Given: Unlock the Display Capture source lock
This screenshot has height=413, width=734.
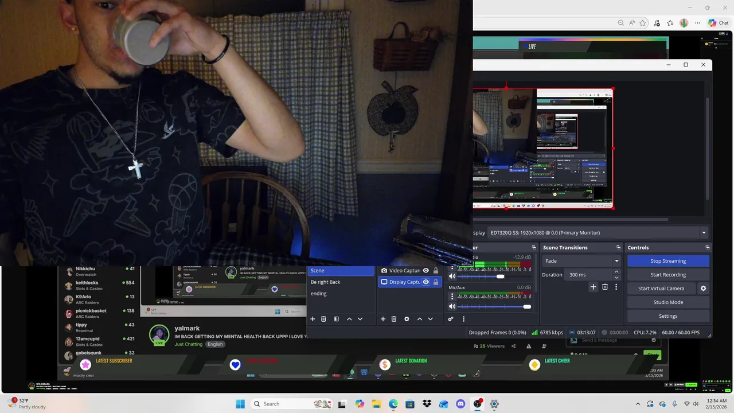Looking at the screenshot, I should (x=436, y=282).
